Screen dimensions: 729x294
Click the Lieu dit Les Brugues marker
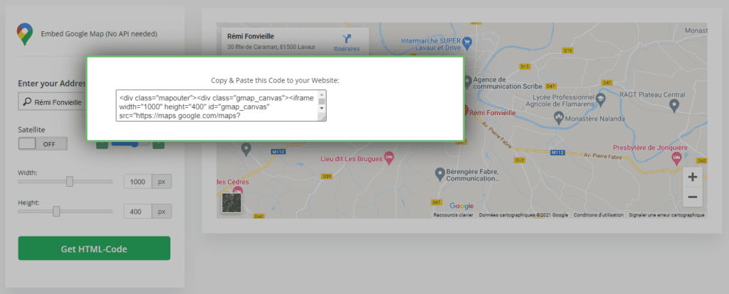(x=389, y=156)
